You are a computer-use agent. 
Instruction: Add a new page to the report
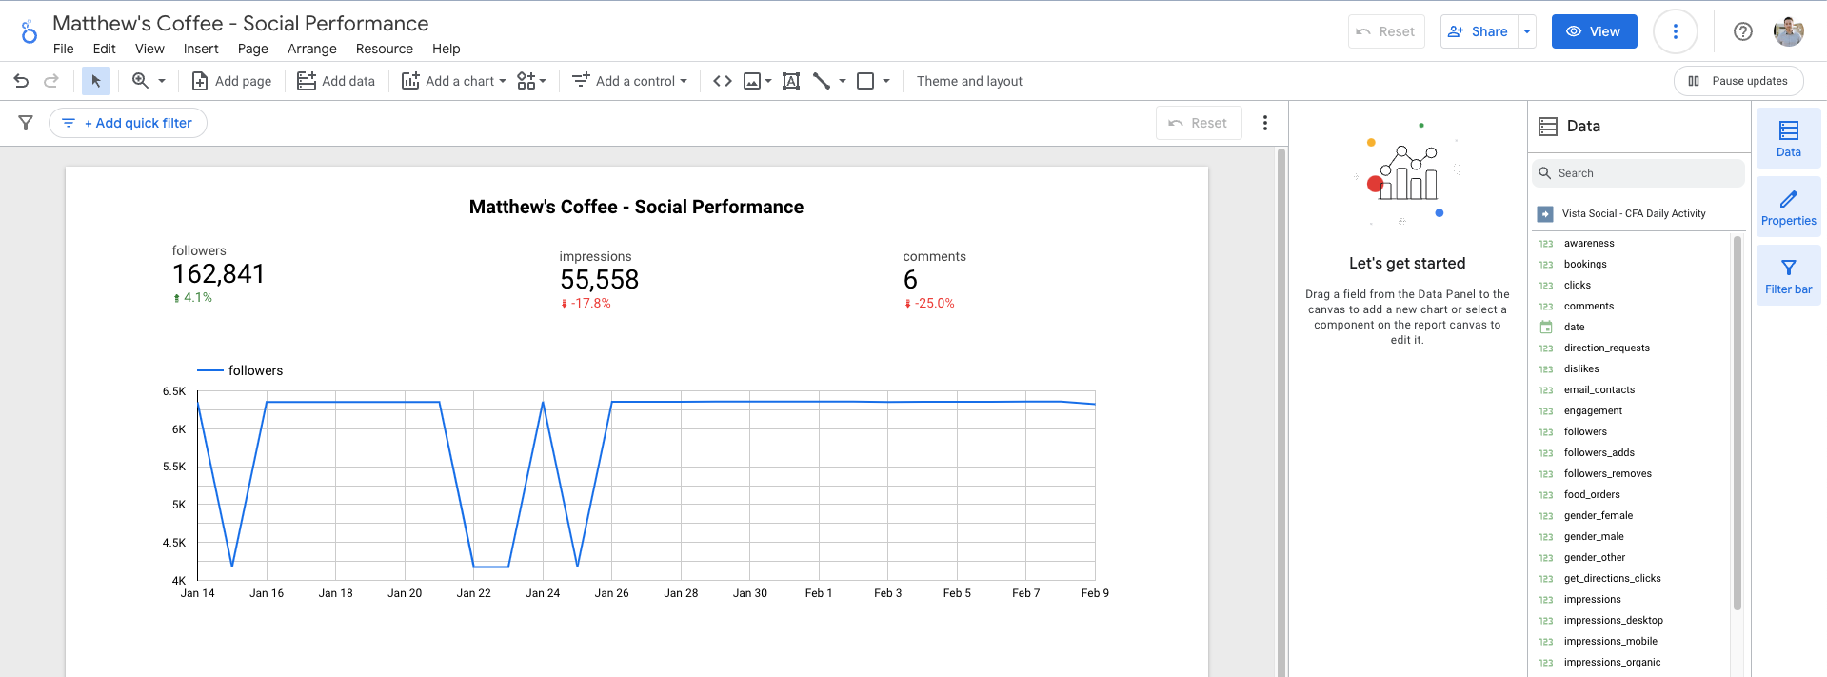(231, 81)
